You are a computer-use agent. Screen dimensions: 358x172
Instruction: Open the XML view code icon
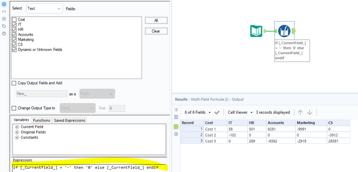(4, 11)
